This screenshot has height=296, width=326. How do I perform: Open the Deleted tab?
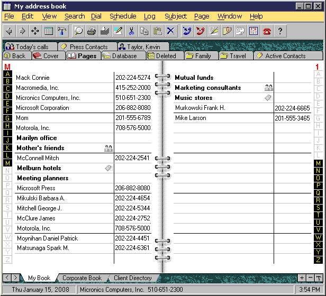pos(165,56)
